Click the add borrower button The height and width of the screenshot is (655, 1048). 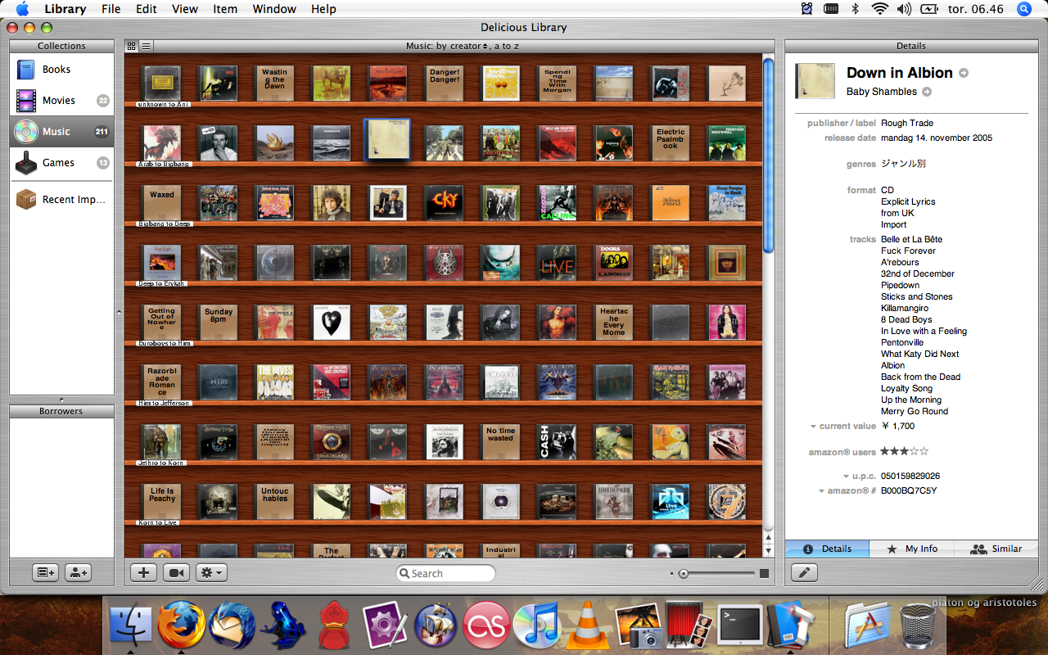click(x=78, y=573)
